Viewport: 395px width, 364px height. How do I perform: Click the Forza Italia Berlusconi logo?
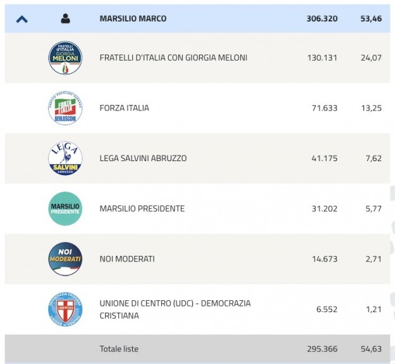click(x=65, y=108)
